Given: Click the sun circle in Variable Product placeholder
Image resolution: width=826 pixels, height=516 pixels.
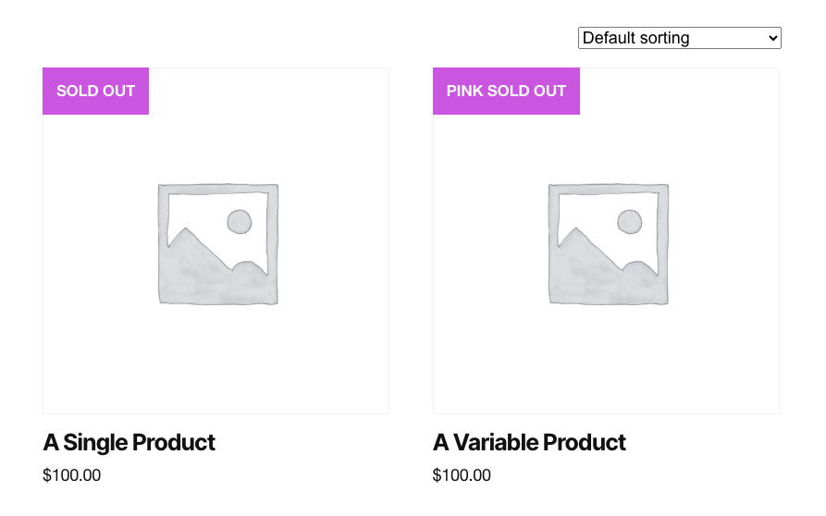Looking at the screenshot, I should 630,222.
